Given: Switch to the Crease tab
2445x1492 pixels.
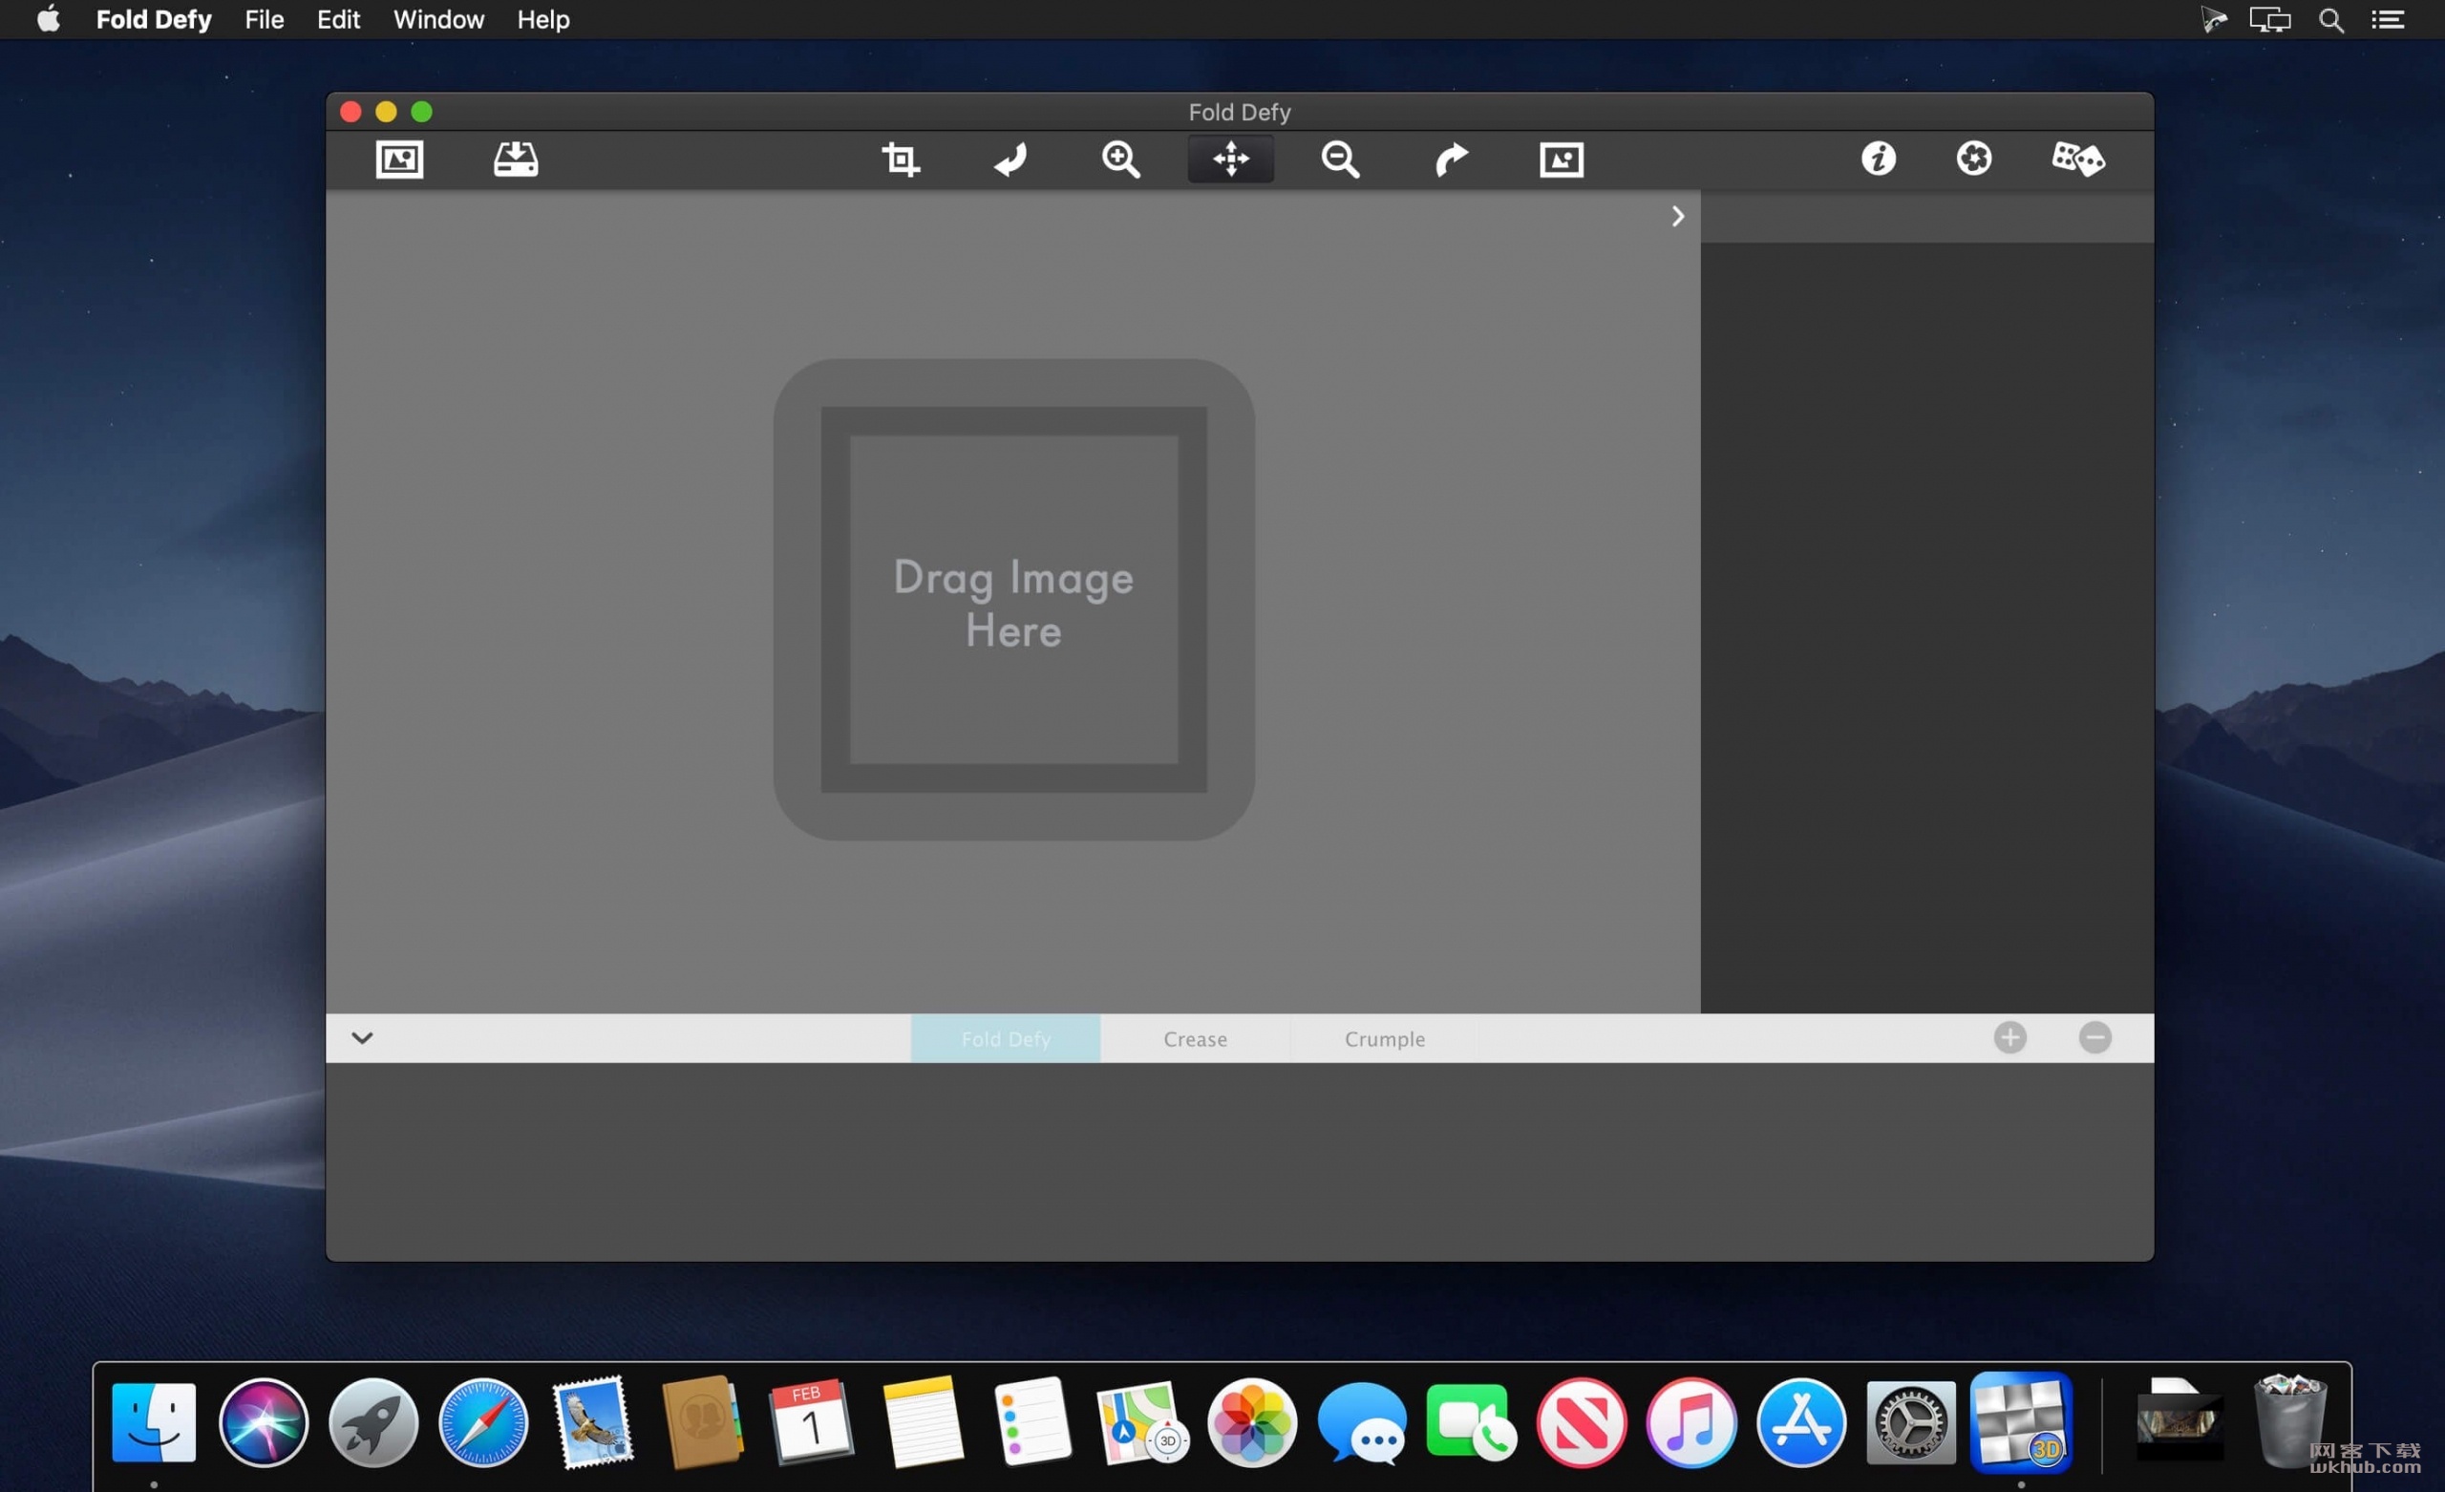Looking at the screenshot, I should [1195, 1038].
